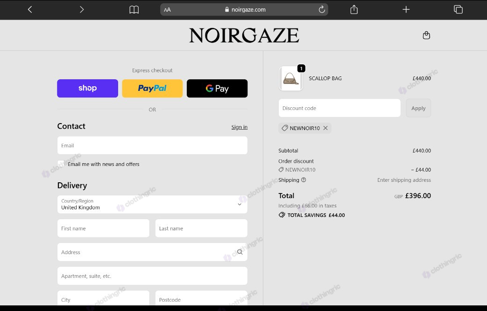Click the Apartment, suite, etc. field
The image size is (487, 311).
(152, 276)
